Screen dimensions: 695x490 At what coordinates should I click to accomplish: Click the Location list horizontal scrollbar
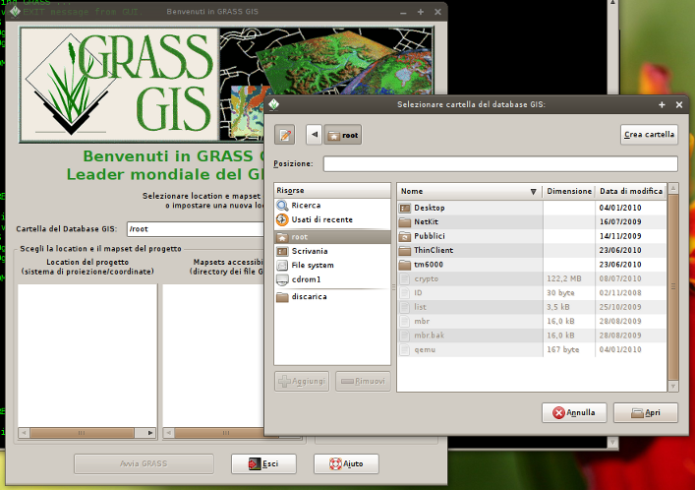point(82,433)
